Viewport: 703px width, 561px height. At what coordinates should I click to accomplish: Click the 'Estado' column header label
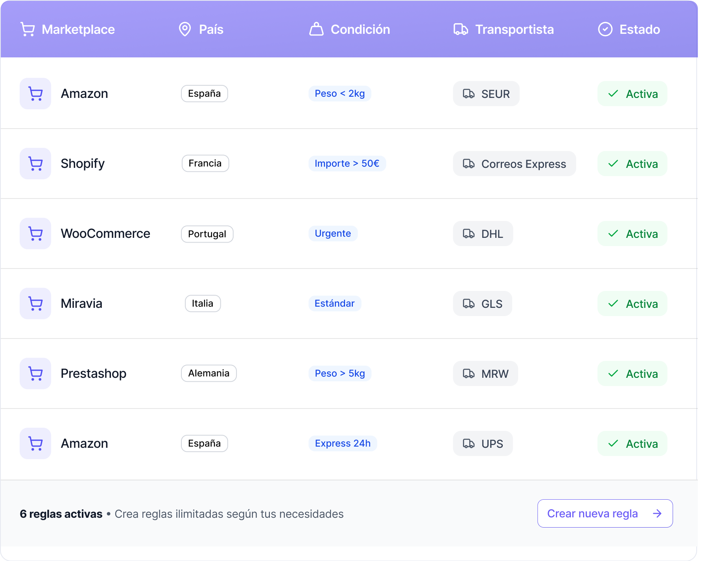pyautogui.click(x=640, y=29)
